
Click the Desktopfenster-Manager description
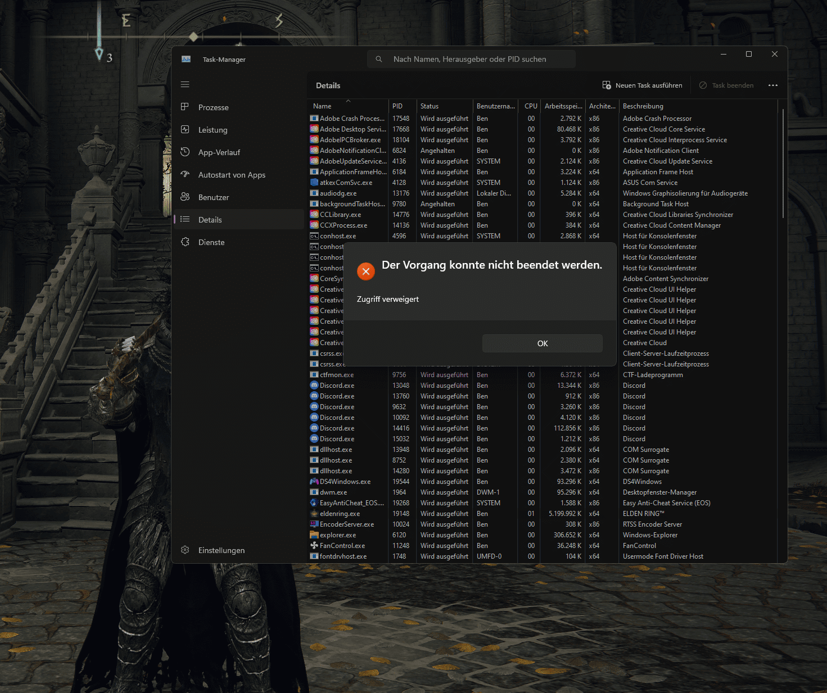659,492
